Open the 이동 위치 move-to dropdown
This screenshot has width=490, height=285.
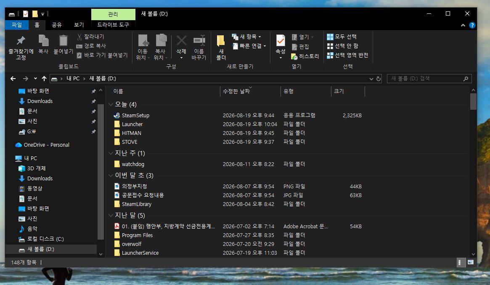[143, 47]
